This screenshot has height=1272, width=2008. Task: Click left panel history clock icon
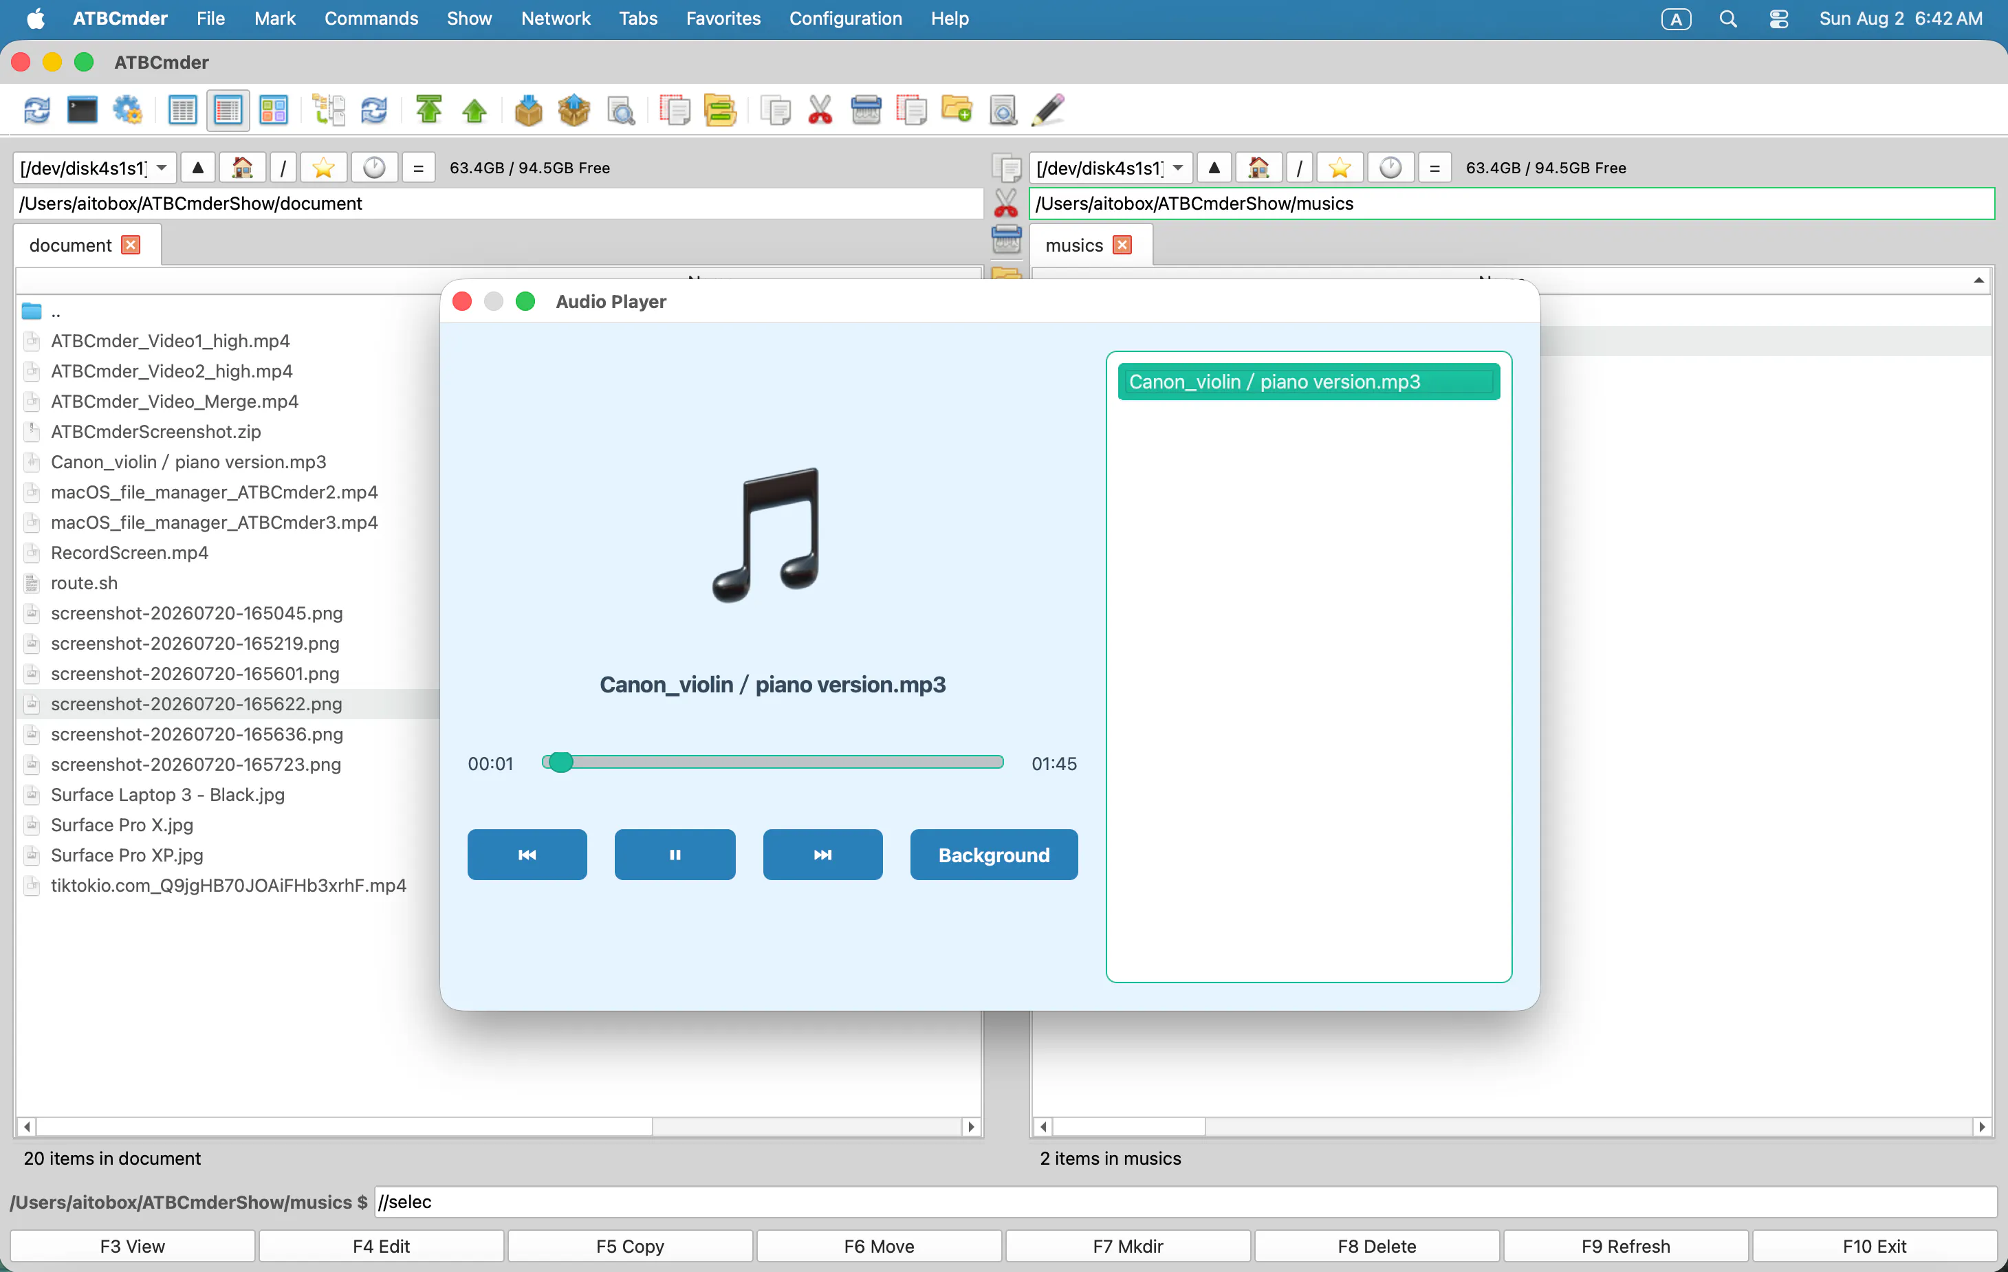(374, 168)
